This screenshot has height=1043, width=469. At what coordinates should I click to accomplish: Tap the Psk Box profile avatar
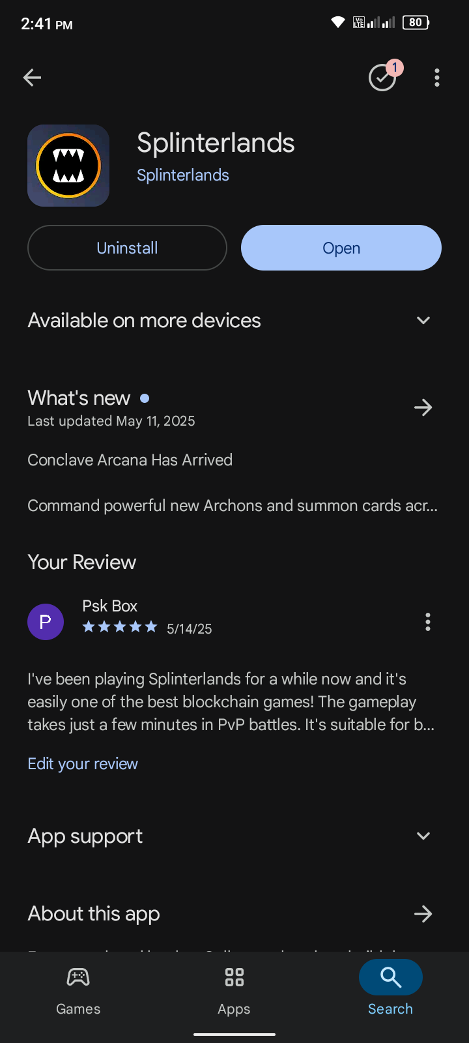point(46,622)
